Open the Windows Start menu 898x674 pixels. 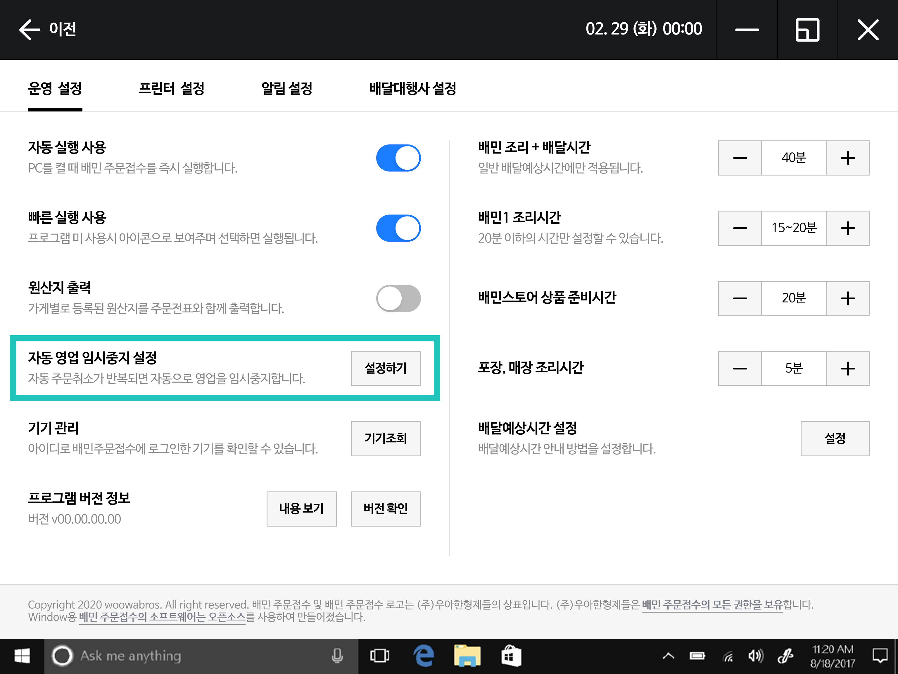[22, 656]
